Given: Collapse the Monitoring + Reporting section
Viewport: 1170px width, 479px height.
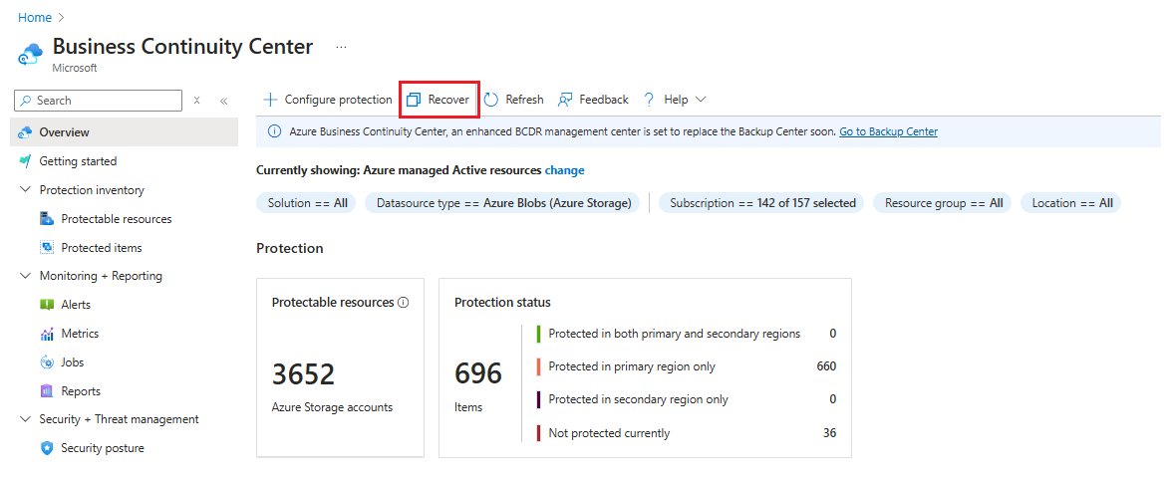Looking at the screenshot, I should click(25, 276).
